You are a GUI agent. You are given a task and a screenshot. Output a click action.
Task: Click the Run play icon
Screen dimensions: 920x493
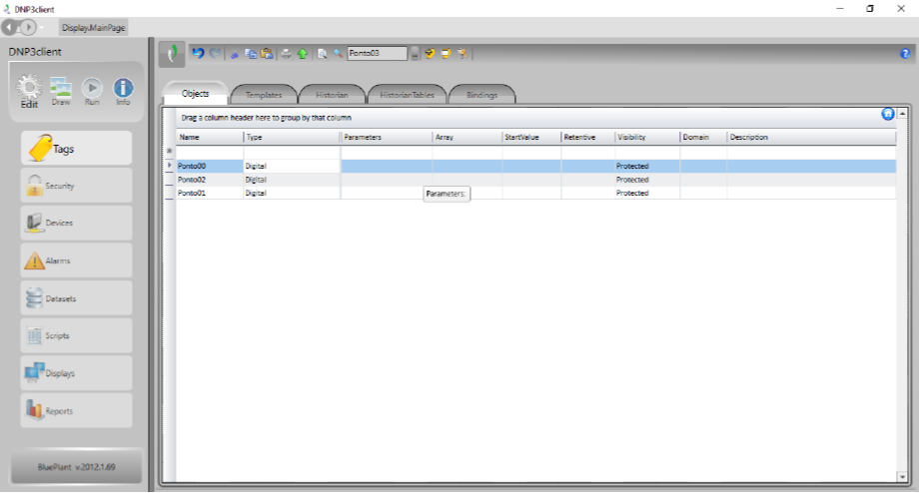pyautogui.click(x=92, y=89)
